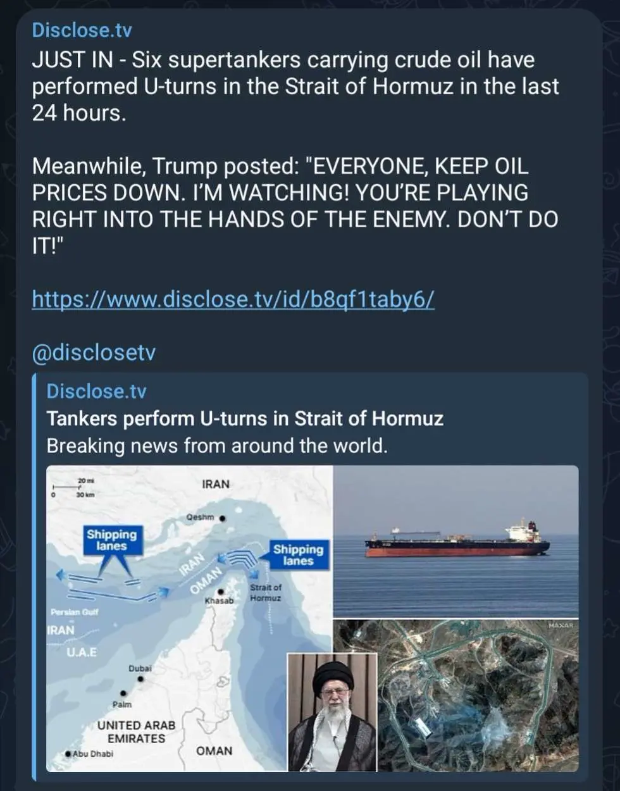Click the 'Strait of Hormuz' map label
620x791 pixels.
(x=266, y=593)
